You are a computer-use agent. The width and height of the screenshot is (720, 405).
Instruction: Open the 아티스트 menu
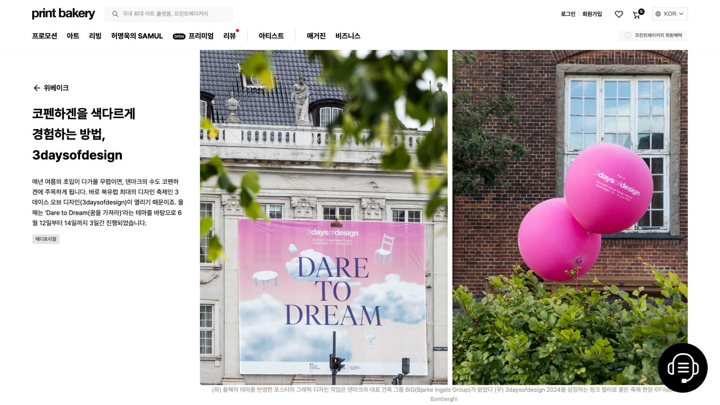pyautogui.click(x=271, y=36)
